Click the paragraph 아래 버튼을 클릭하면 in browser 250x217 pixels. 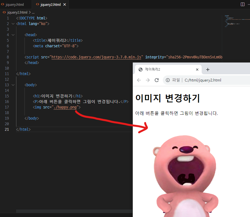click(176, 113)
